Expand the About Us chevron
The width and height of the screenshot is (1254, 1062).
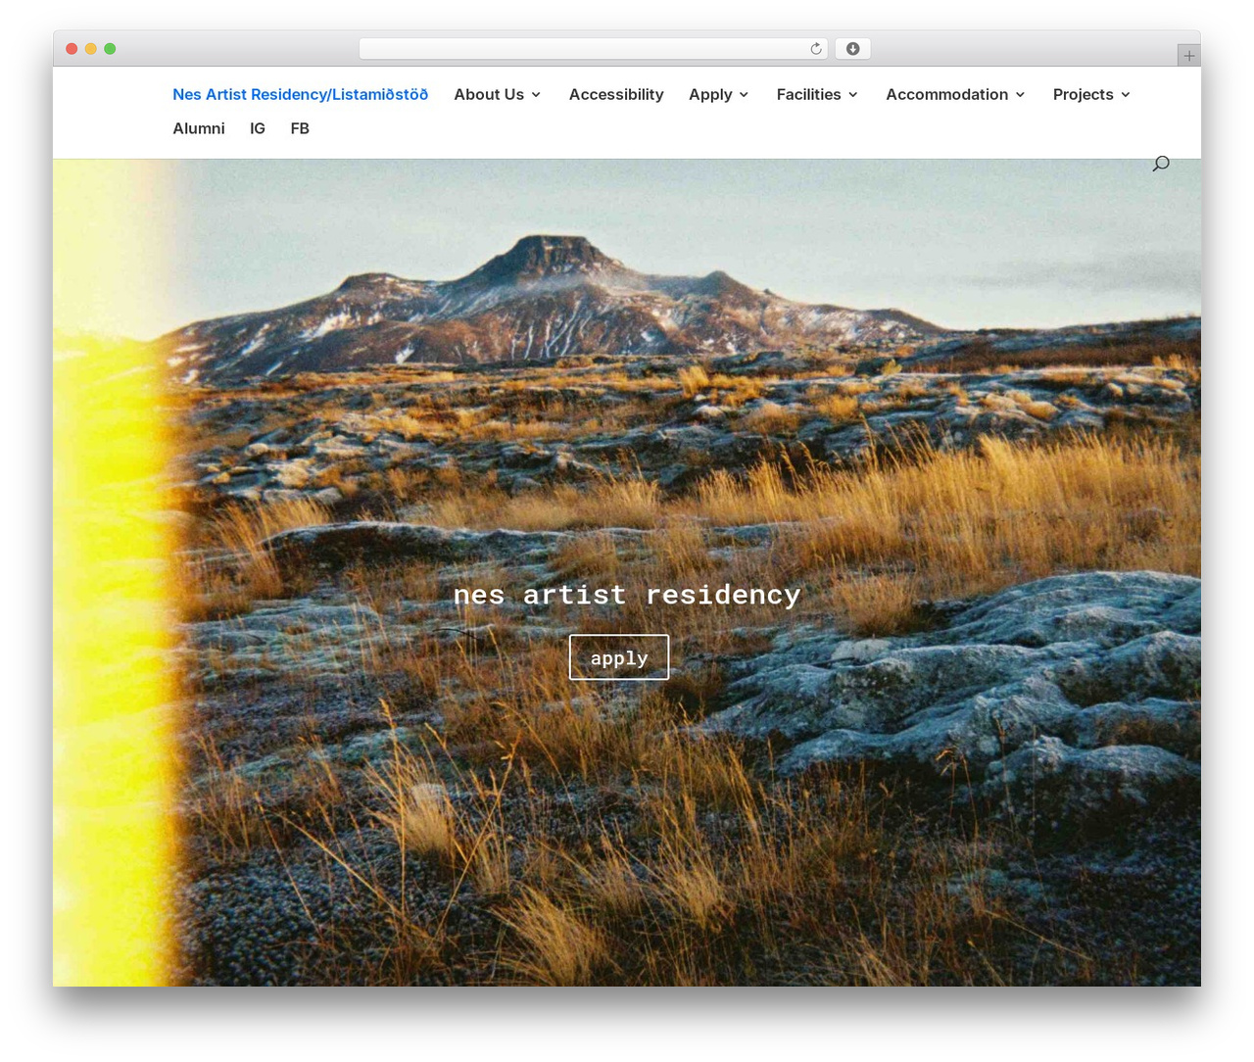click(x=536, y=95)
